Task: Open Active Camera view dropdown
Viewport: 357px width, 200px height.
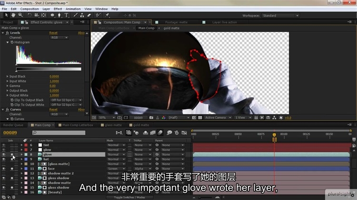Action: (x=218, y=118)
